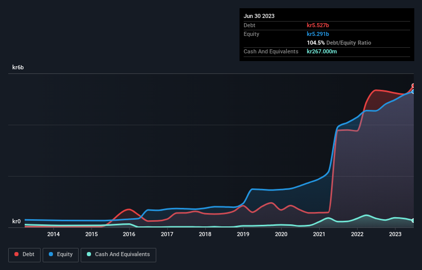This screenshot has height=270, width=422.
Task: Click the blue Equity endpoint marker
Action: [413, 91]
